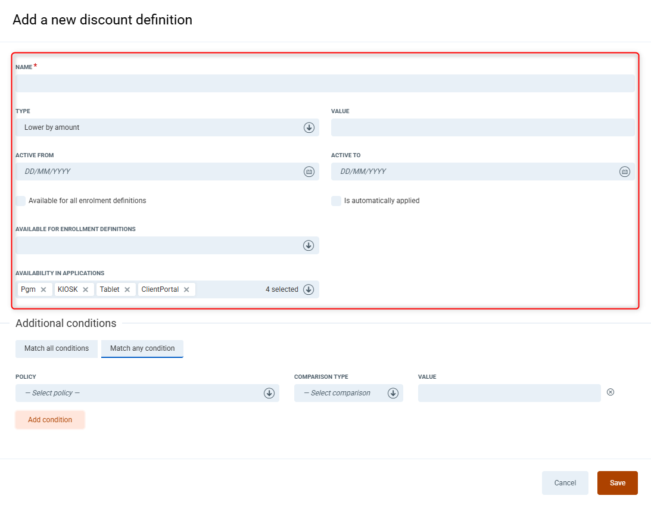Remove the ClientPortal application tag
The height and width of the screenshot is (508, 651).
(x=186, y=290)
